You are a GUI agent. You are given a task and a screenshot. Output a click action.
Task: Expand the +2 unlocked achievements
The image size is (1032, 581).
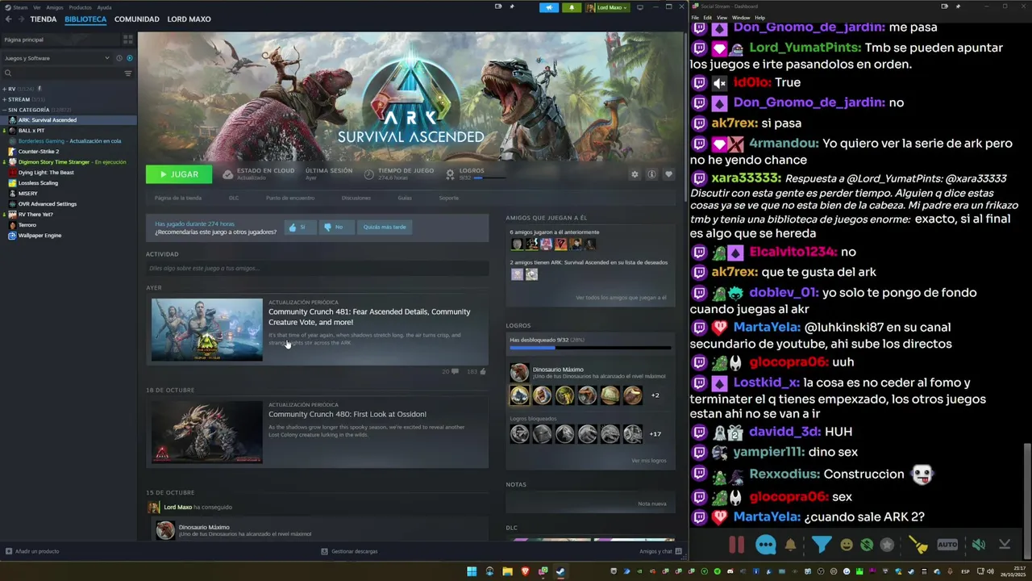tap(655, 395)
